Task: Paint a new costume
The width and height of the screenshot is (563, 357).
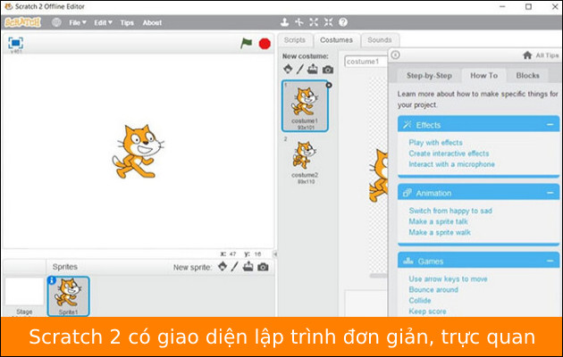Action: pyautogui.click(x=299, y=69)
